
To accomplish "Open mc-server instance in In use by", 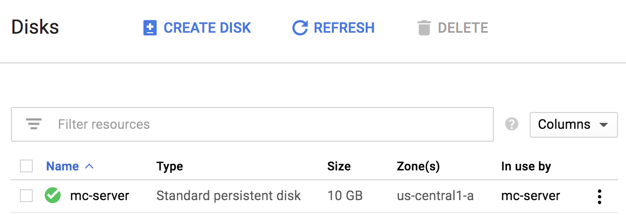I will click(531, 196).
